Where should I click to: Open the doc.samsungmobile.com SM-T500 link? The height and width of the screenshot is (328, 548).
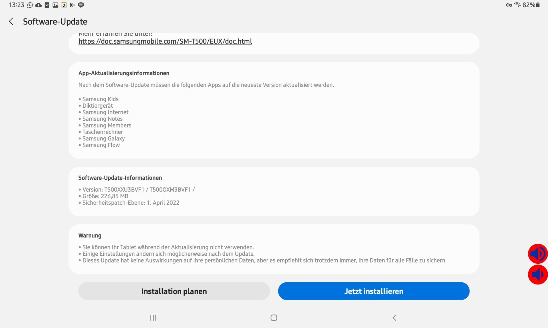point(165,41)
